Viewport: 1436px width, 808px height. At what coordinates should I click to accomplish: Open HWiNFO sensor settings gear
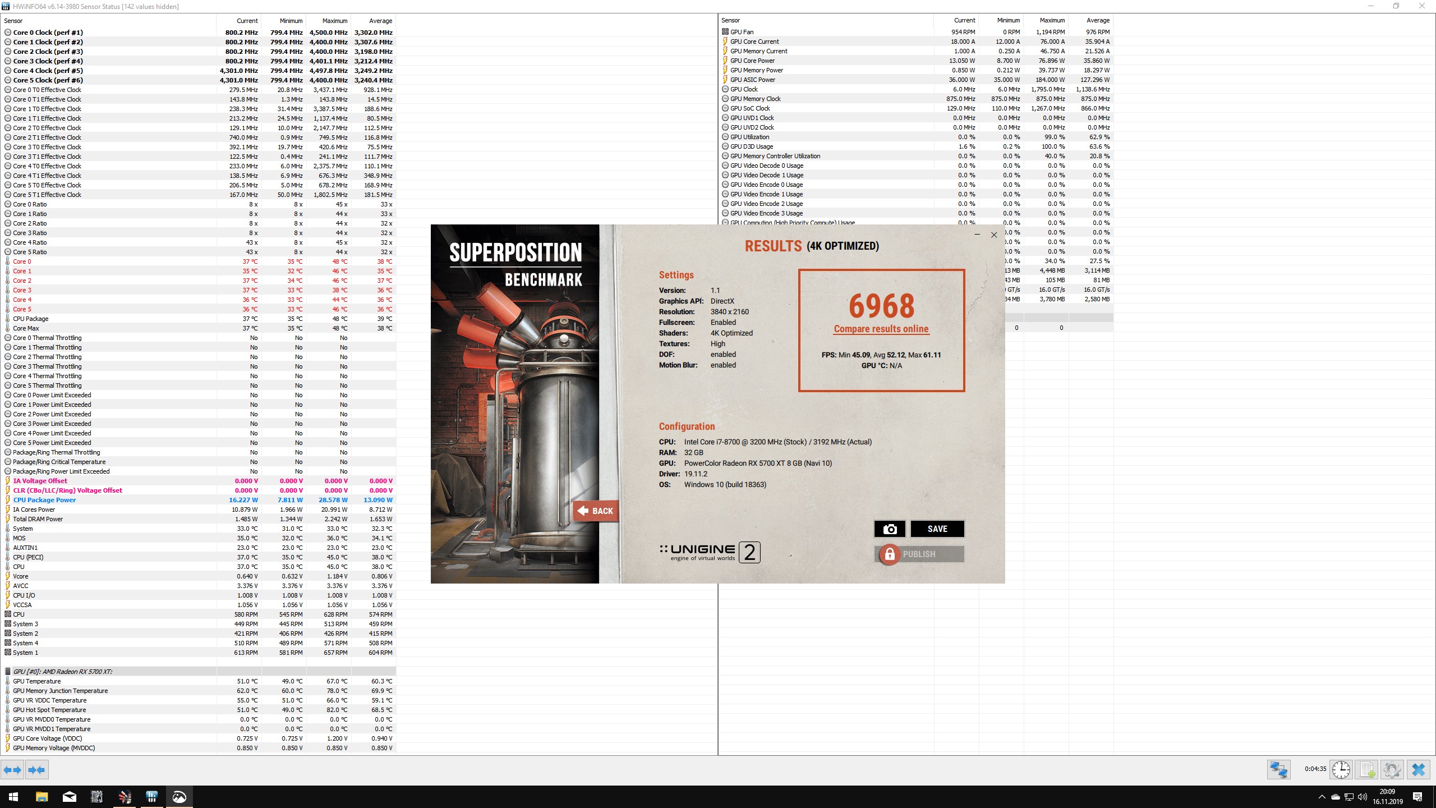pos(1392,769)
